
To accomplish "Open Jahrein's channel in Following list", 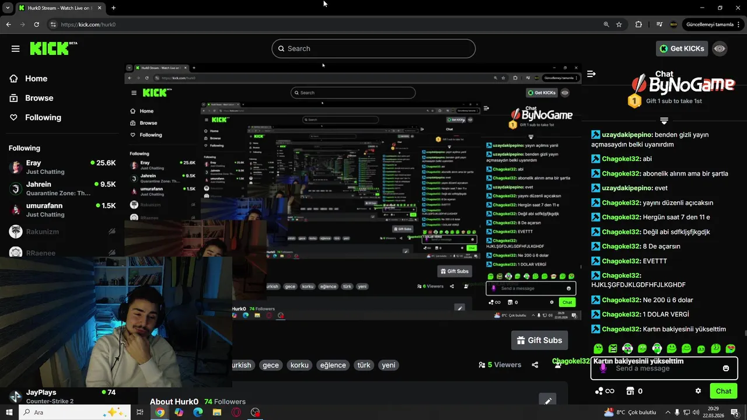I will click(62, 188).
